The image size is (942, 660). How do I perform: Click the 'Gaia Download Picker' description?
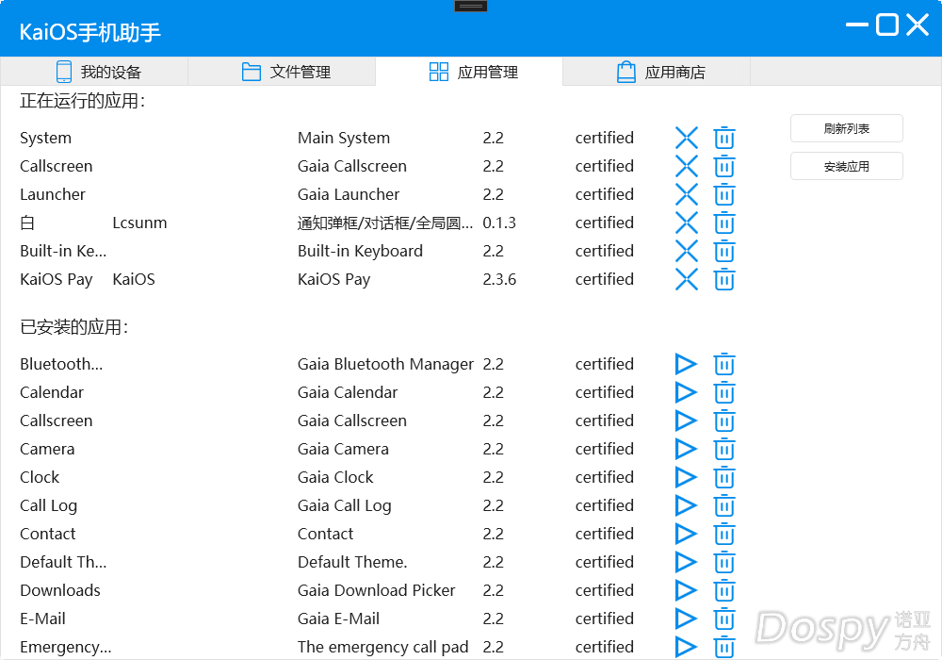point(376,590)
